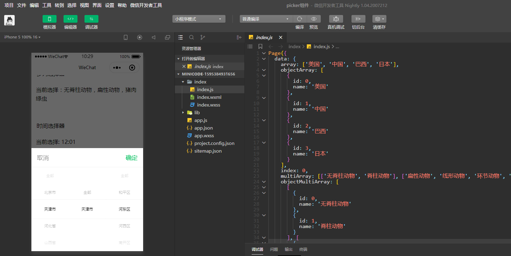Select 北京市 in the region picker
Image resolution: width=511 pixels, height=256 pixels.
(50, 192)
